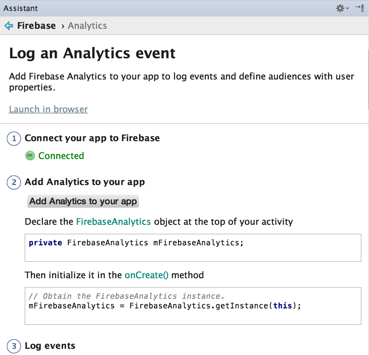369x355 pixels.
Task: Click the Log events step heading
Action: pyautogui.click(x=50, y=346)
